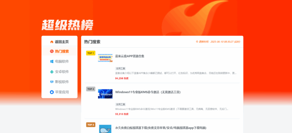Click the 蓝奏合集介绍 description text
The height and width of the screenshot is (133, 292).
[x=176, y=73]
